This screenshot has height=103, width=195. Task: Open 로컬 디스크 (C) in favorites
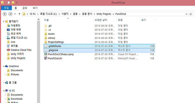coord(19,38)
